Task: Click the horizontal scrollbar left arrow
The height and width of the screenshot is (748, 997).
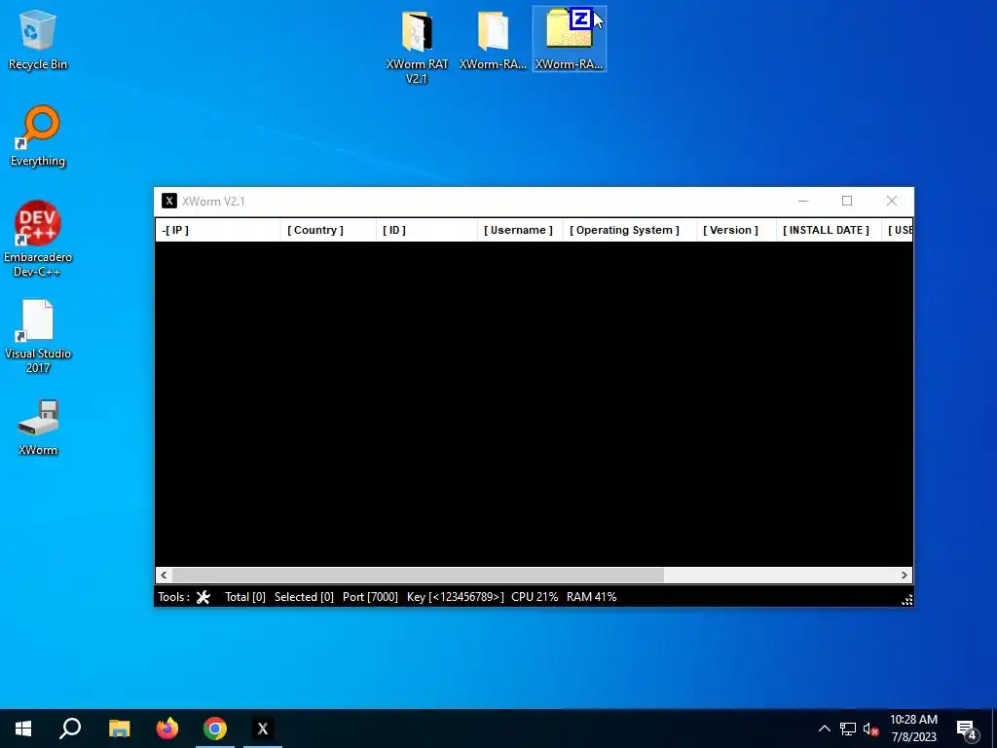Action: coord(164,575)
